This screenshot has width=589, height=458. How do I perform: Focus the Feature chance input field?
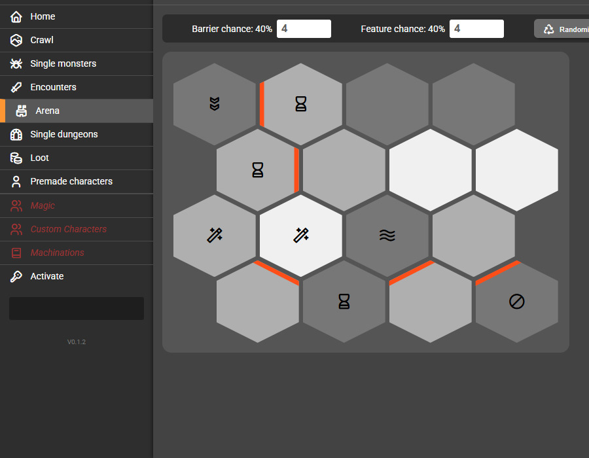coord(476,29)
